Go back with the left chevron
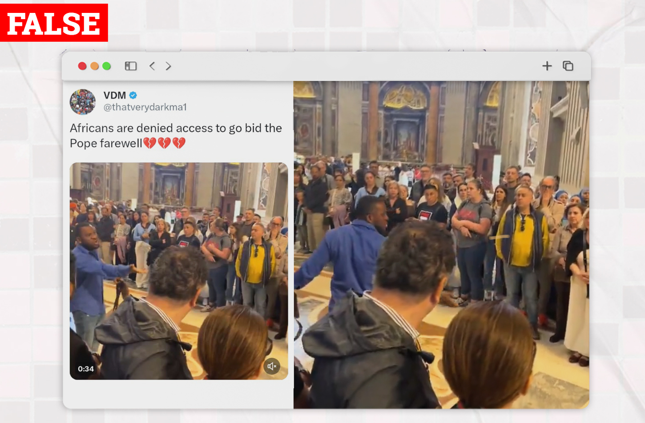Image resolution: width=645 pixels, height=423 pixels. (x=152, y=66)
